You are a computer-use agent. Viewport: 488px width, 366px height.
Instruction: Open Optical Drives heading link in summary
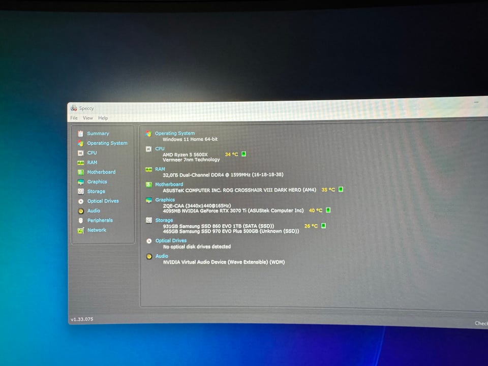tap(171, 240)
